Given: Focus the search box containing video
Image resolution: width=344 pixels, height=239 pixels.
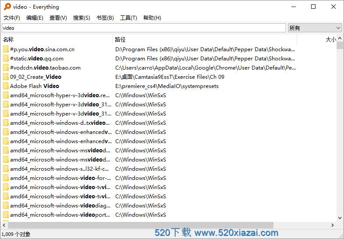Looking at the screenshot, I should click(x=144, y=28).
